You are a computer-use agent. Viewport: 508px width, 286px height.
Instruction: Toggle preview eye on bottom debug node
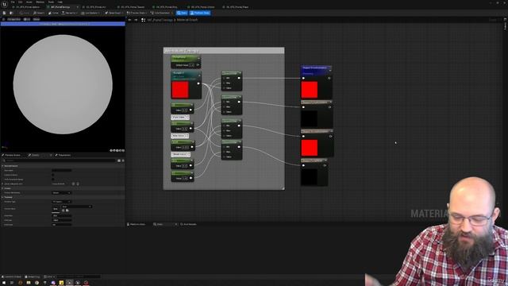pyautogui.click(x=325, y=165)
